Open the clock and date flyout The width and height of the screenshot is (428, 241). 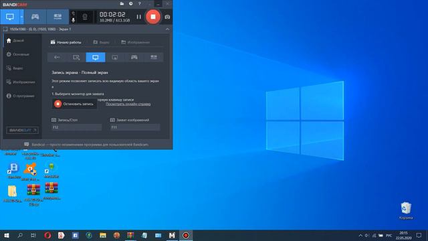click(x=403, y=236)
